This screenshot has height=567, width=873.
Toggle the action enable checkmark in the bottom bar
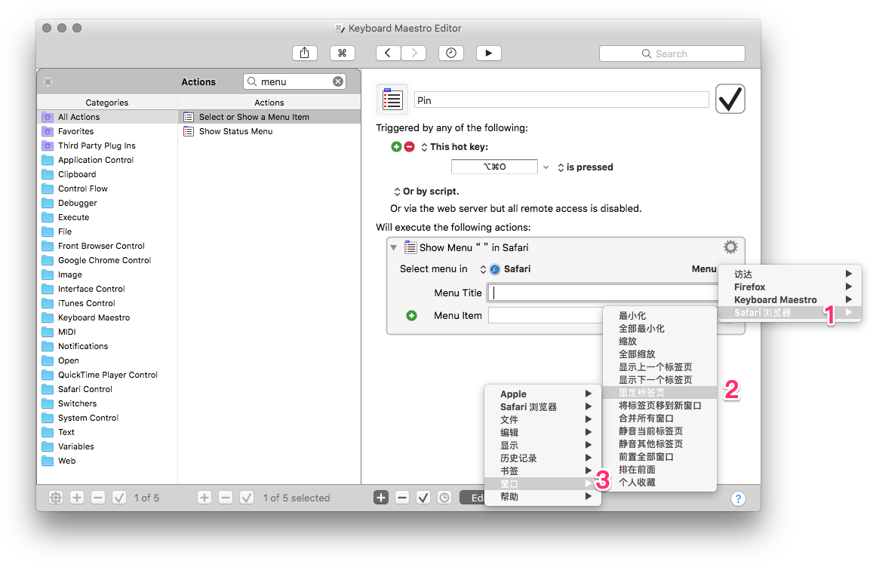[423, 498]
